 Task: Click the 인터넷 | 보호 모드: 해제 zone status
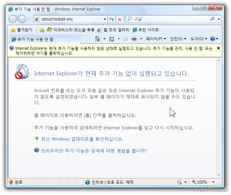tap(109, 182)
